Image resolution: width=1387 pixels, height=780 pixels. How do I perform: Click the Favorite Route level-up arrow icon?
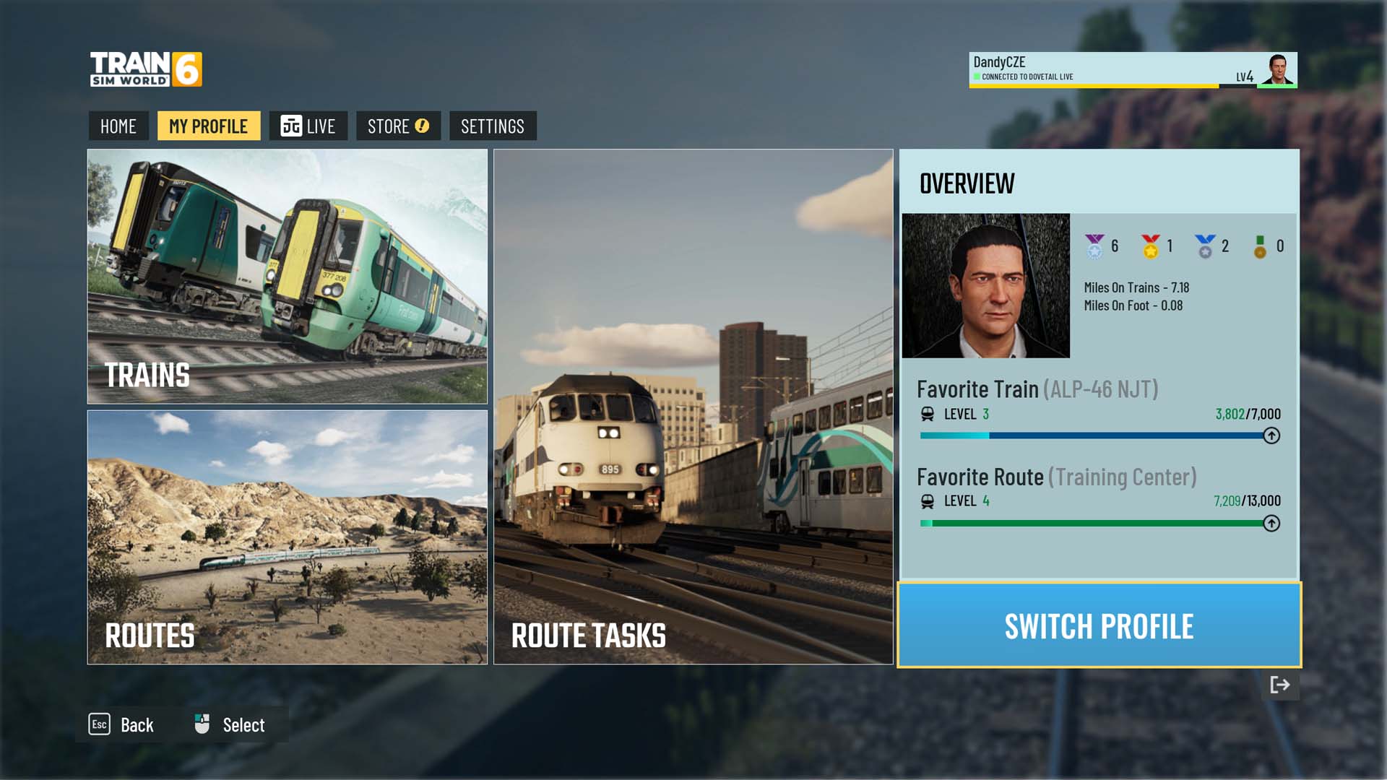[1271, 523]
